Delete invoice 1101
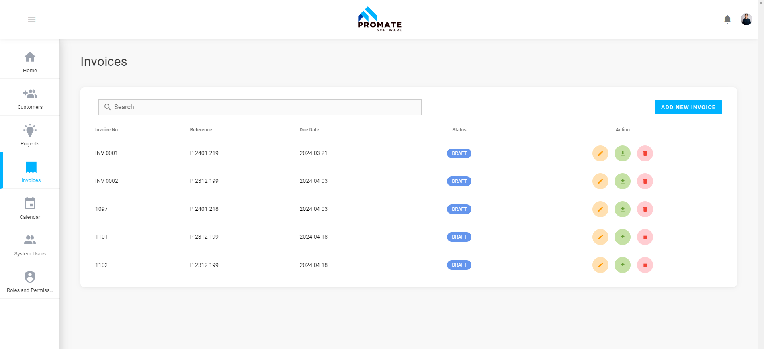 (x=645, y=237)
